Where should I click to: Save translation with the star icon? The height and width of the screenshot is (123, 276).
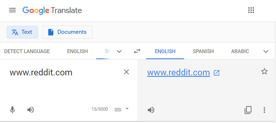pos(264,72)
